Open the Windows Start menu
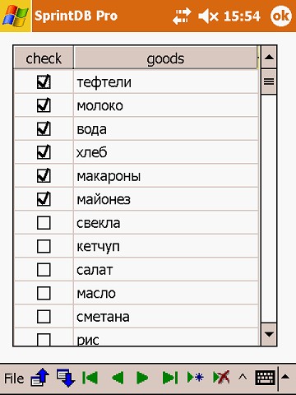Viewport: 296px width, 395px height. (16, 16)
